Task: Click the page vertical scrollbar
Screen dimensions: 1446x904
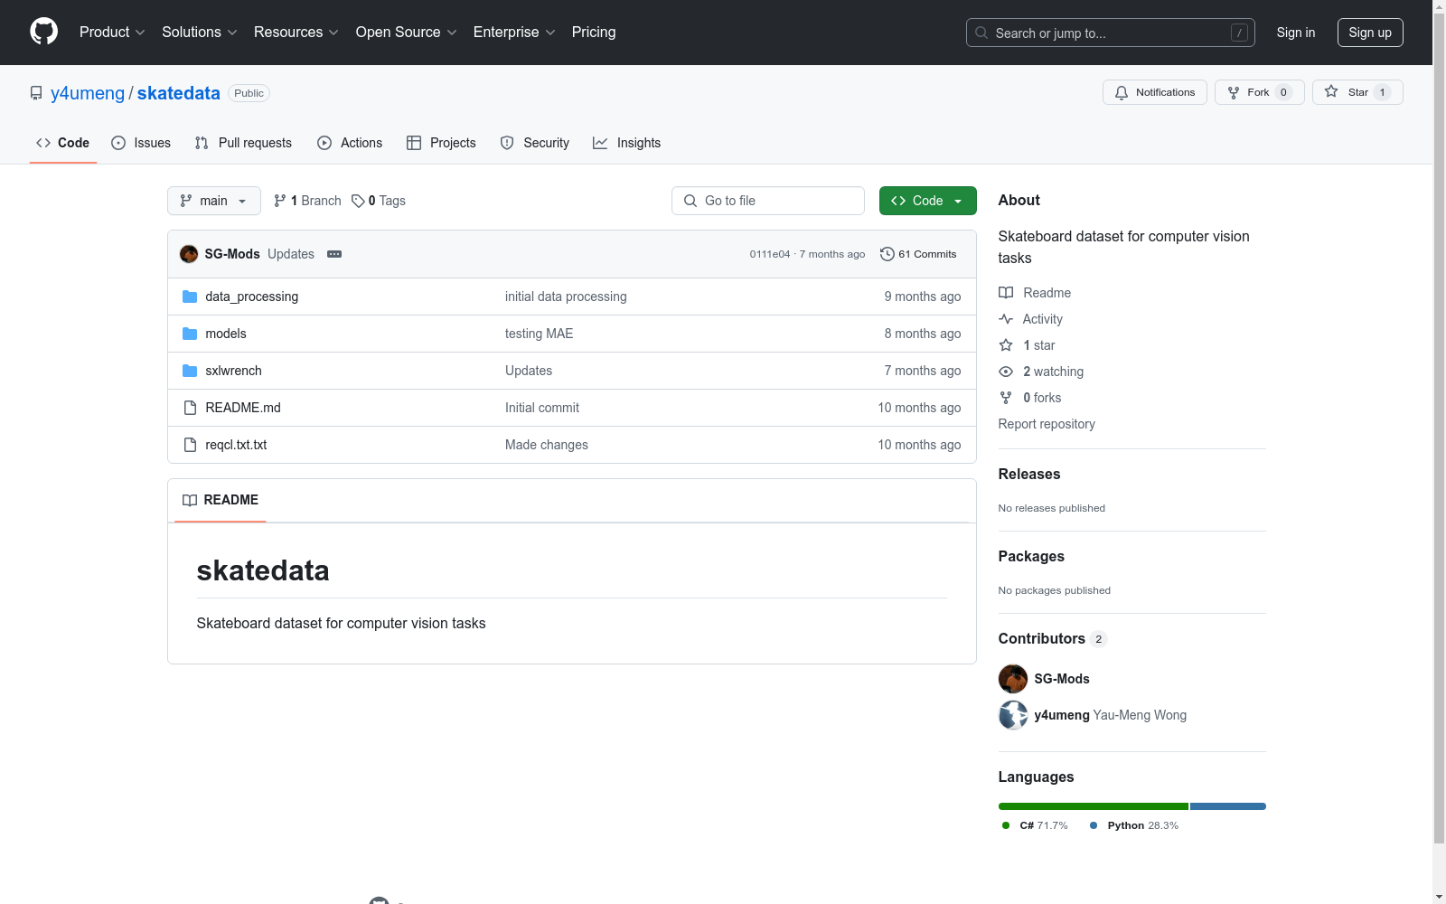Action: (x=1439, y=429)
